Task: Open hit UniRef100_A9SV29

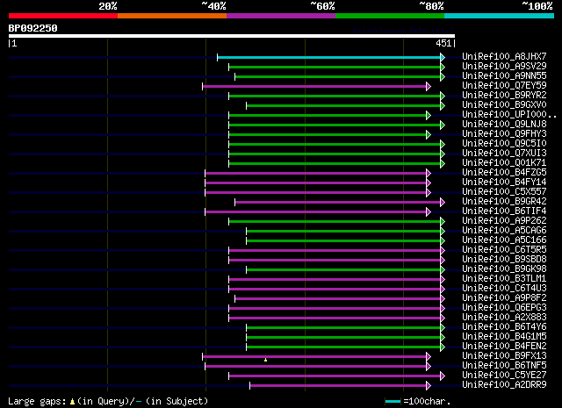Action: [x=504, y=66]
